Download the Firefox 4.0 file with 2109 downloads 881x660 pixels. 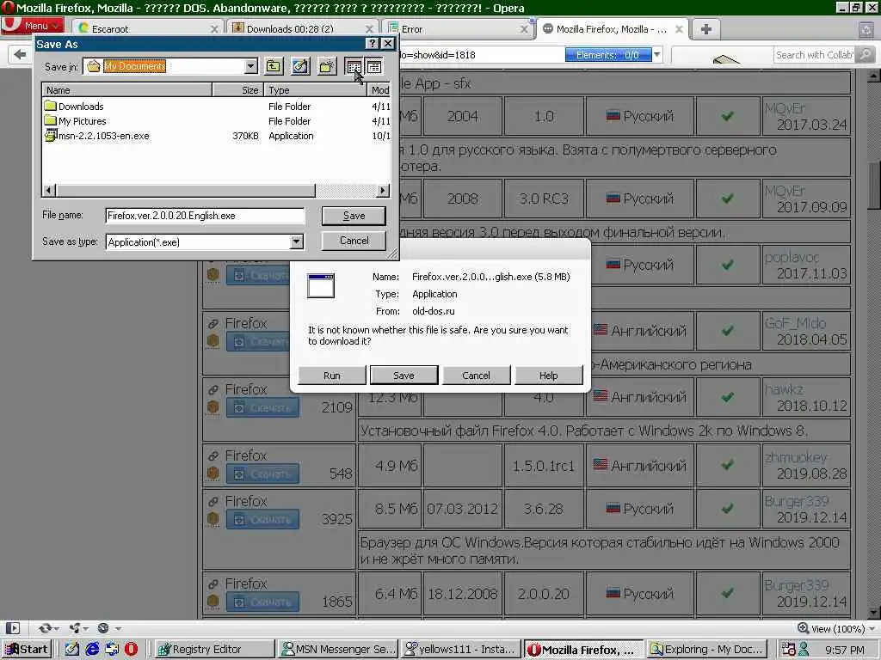click(x=263, y=407)
